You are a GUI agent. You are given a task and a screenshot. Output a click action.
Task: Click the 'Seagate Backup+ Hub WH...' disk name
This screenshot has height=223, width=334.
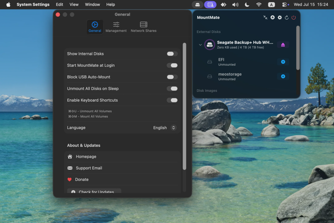coord(245,42)
